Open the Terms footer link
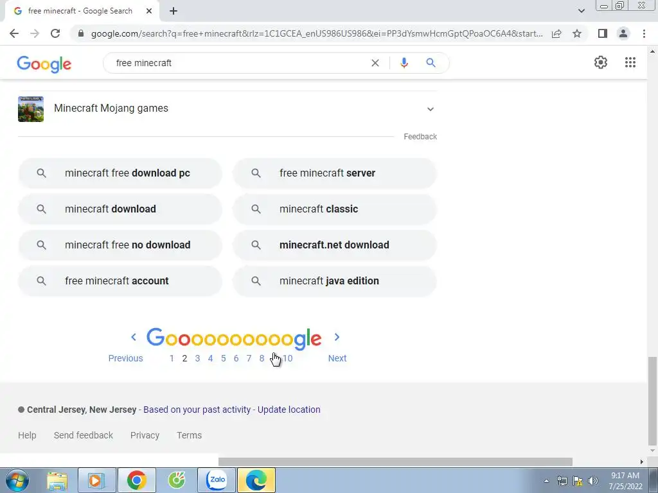Screen dimensions: 658x493 point(190,435)
